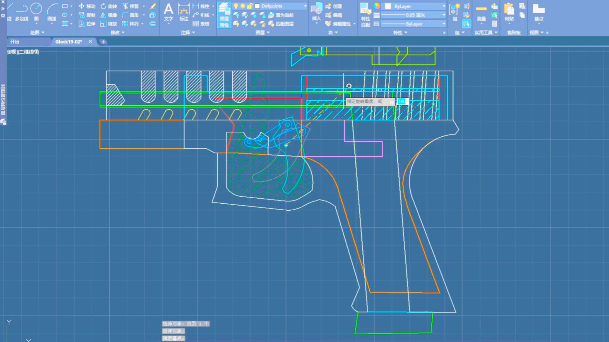Activate the Move (移动) command
This screenshot has height=342, width=609.
coord(87,6)
